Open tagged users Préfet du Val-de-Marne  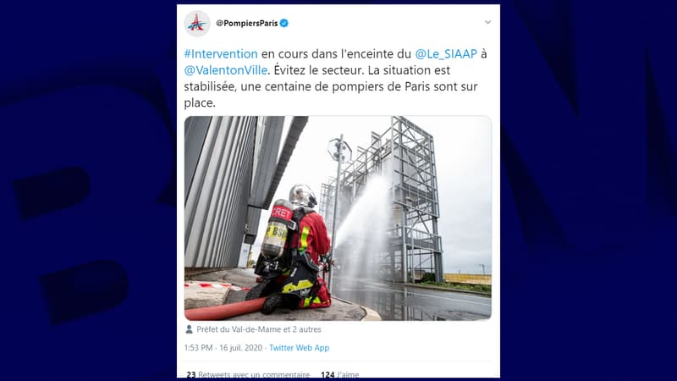coord(235,329)
